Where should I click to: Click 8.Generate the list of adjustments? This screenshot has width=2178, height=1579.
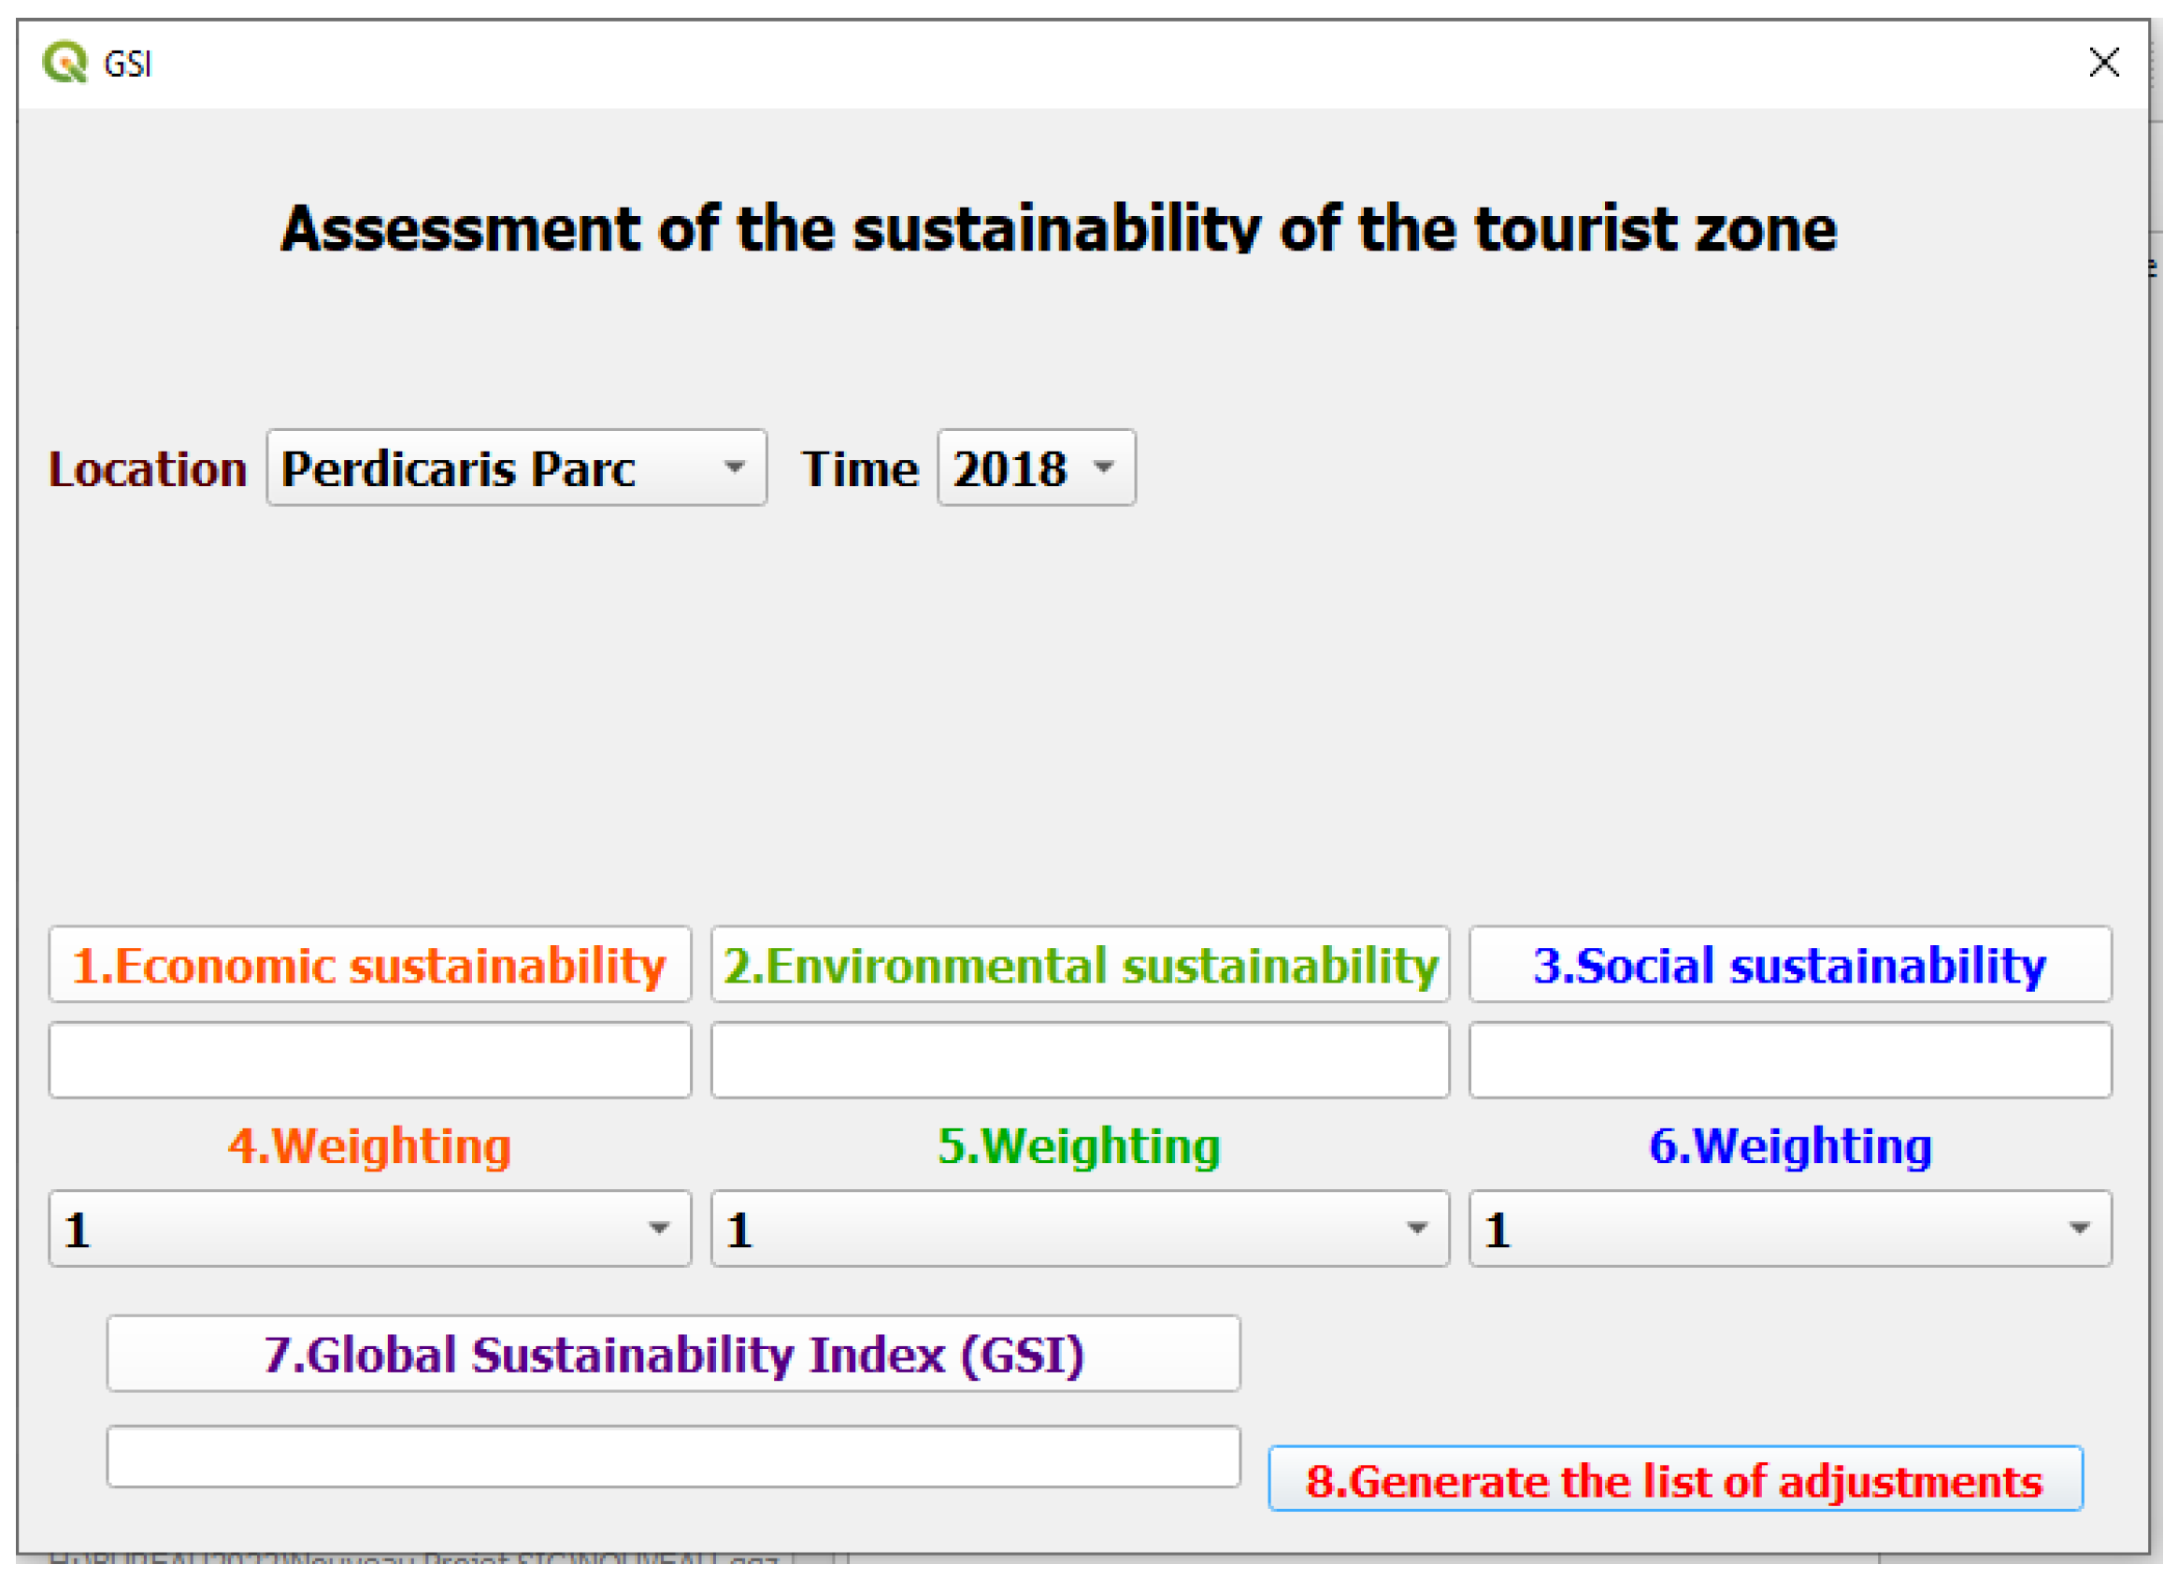(1675, 1479)
